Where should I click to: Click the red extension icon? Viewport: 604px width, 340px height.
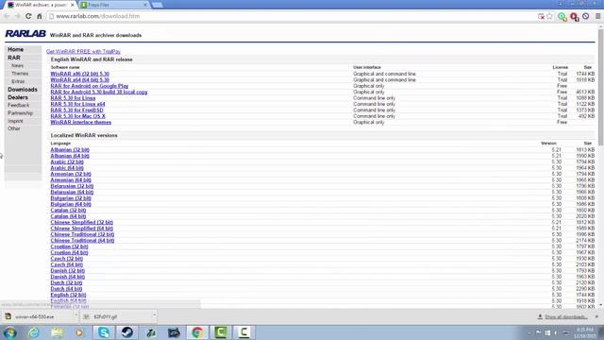coord(574,17)
